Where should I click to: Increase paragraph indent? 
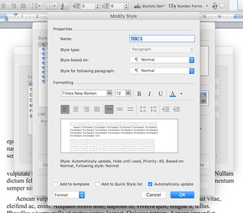pyautogui.click(x=176, y=109)
